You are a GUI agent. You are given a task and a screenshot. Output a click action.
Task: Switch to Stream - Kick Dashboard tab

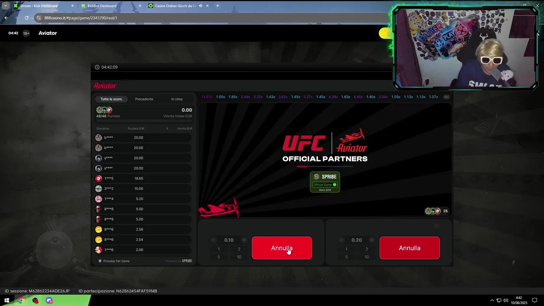44,6
